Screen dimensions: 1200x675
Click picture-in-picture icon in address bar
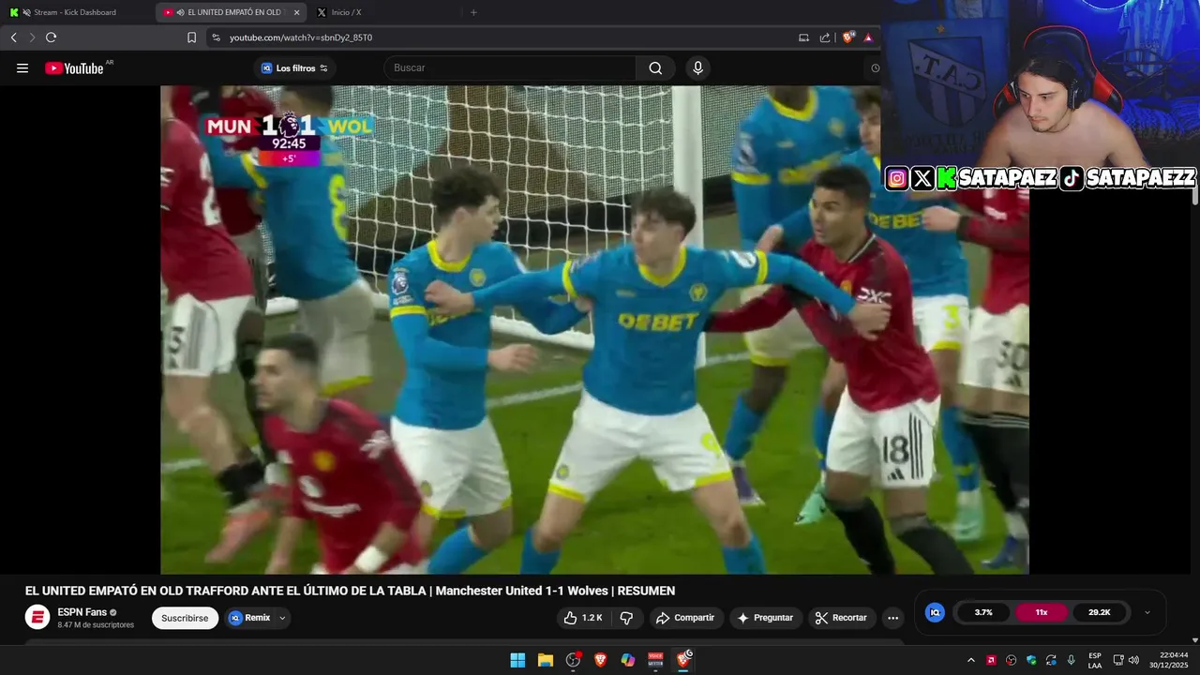click(803, 37)
